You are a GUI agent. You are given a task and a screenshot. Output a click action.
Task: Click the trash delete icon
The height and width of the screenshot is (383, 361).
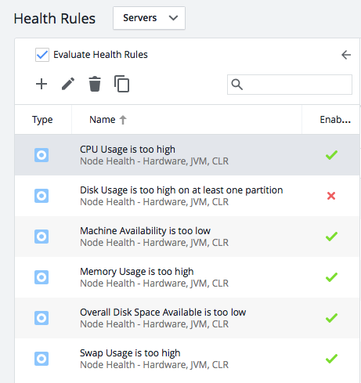click(x=95, y=84)
